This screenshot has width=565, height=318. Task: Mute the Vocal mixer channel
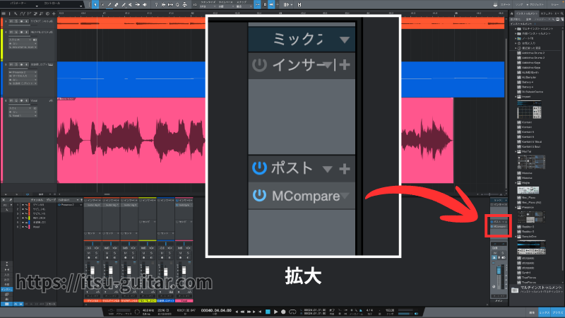tap(180, 253)
